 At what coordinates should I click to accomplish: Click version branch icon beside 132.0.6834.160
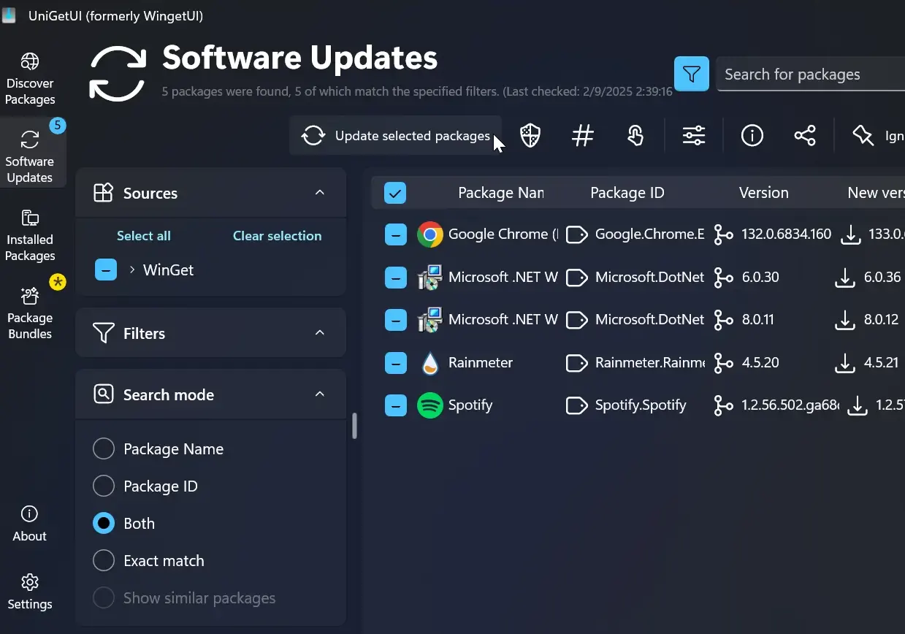pyautogui.click(x=723, y=234)
